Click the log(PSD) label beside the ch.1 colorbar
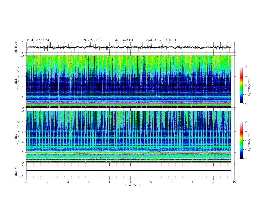 coord(249,87)
